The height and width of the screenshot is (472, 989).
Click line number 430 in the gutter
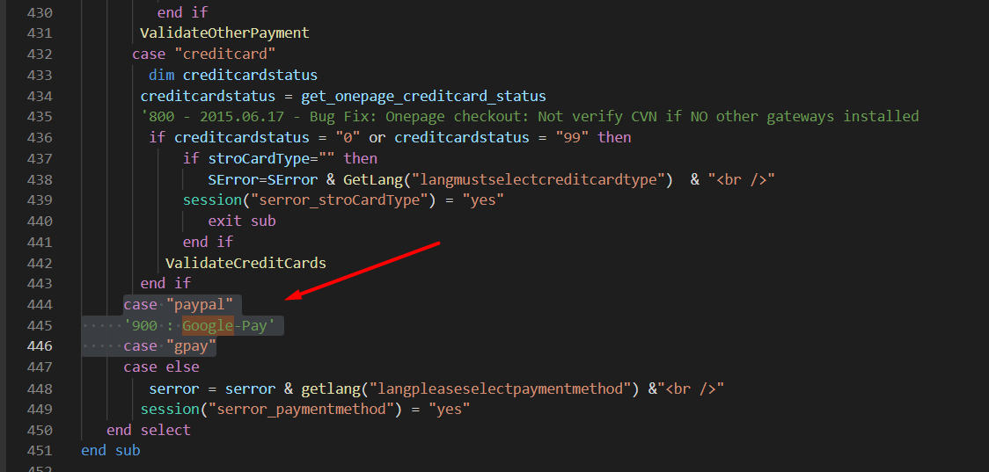tap(39, 12)
